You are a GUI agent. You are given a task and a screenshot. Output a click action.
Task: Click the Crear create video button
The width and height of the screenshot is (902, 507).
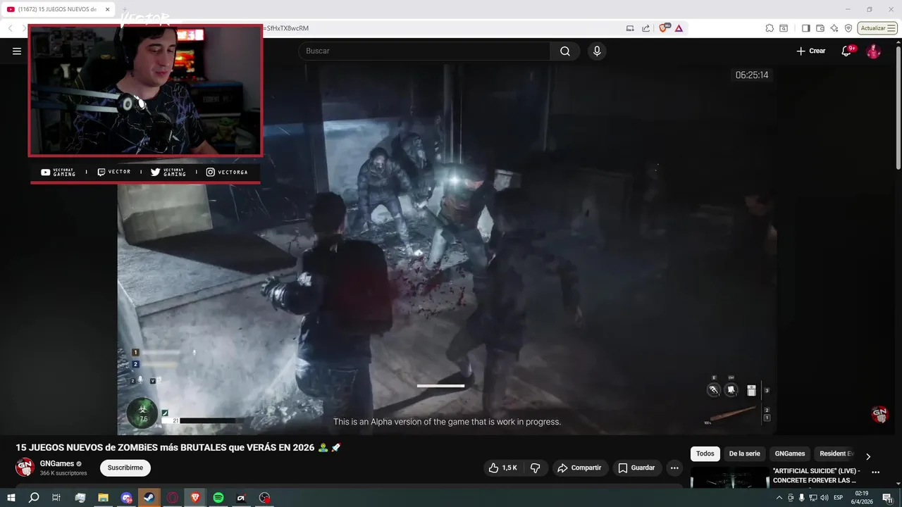(x=810, y=51)
